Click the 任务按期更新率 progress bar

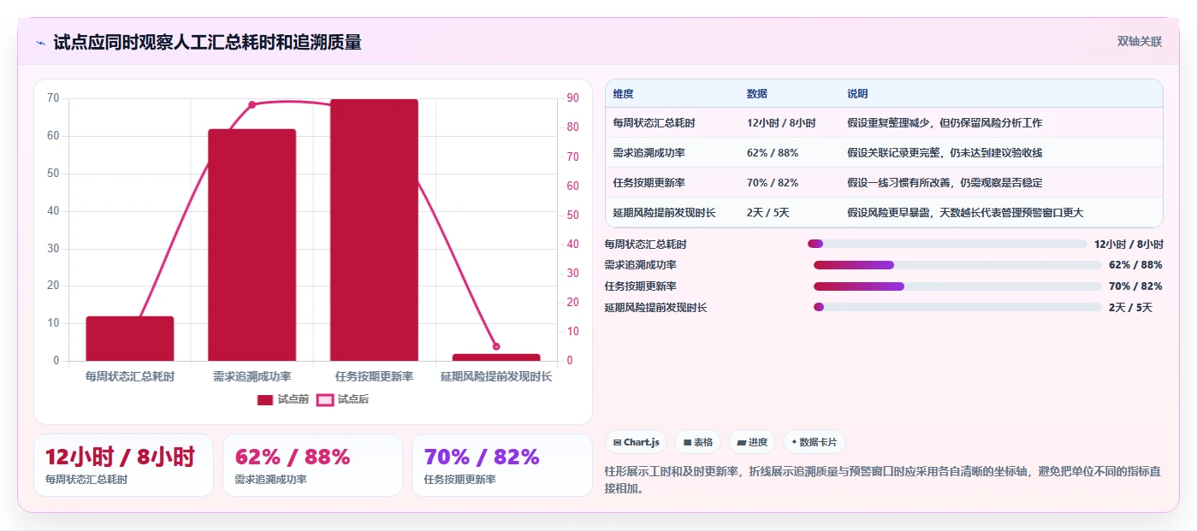957,286
